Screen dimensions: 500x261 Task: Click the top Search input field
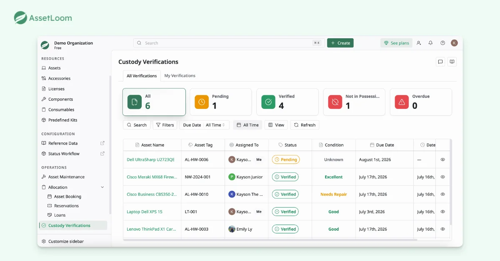coord(229,43)
